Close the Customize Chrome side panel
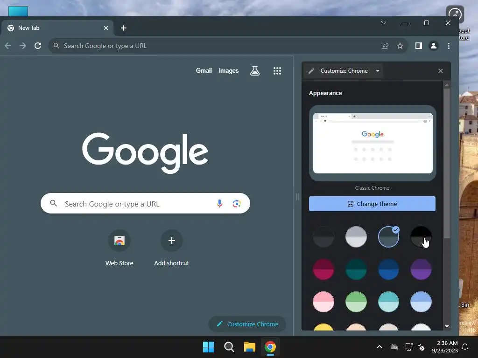 (441, 71)
